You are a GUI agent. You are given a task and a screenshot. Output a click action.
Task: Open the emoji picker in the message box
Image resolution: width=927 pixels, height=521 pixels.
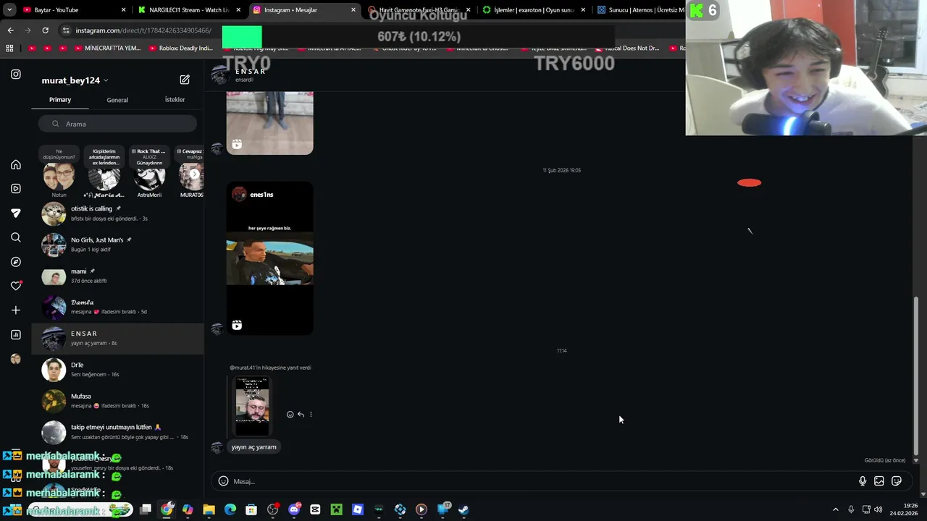pyautogui.click(x=223, y=481)
